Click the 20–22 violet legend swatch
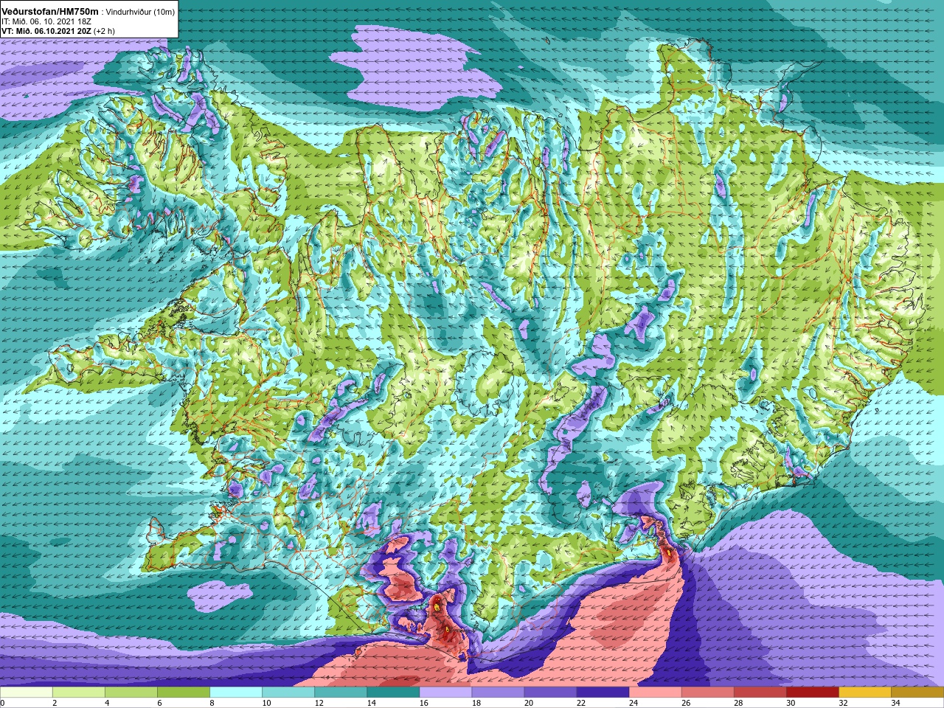Screen dimensions: 944x708 550,693
